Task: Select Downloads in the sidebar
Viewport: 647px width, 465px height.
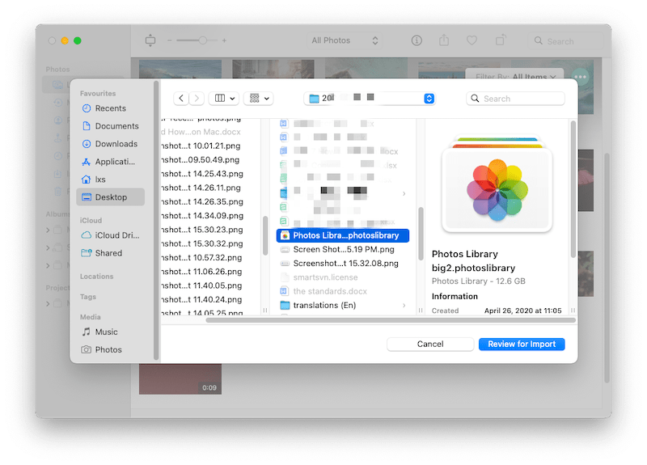Action: point(110,144)
